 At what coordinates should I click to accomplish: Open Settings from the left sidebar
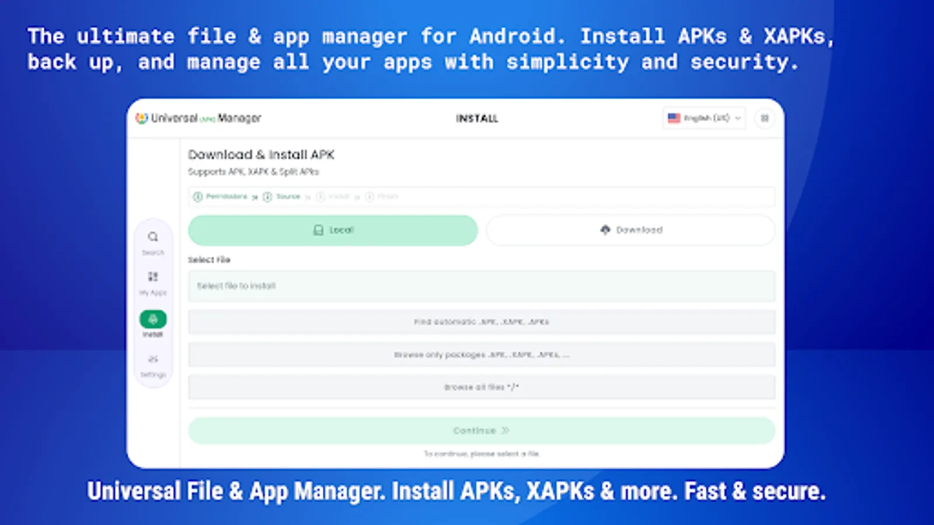(x=153, y=365)
